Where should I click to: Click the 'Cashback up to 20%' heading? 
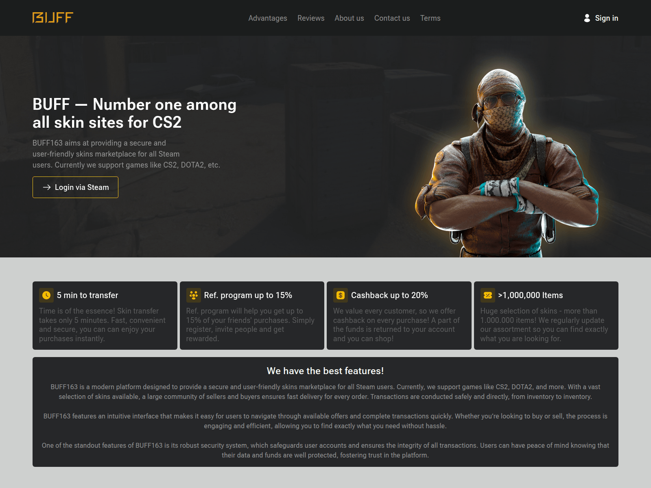(x=389, y=295)
